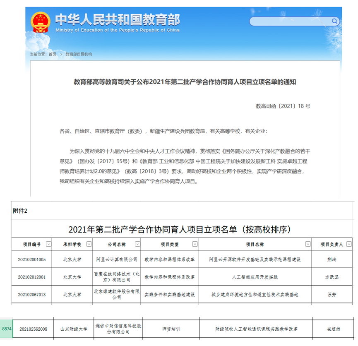Select 北京大学 in the 202102001005 row
This screenshot has width=358, height=346.
(72, 259)
